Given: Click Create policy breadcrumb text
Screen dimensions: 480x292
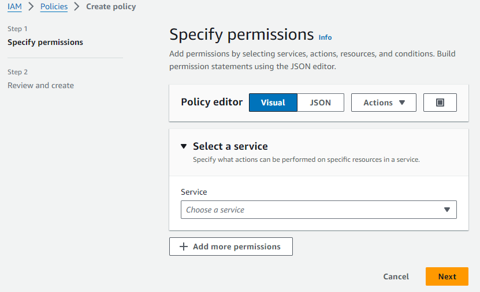Looking at the screenshot, I should pyautogui.click(x=111, y=7).
